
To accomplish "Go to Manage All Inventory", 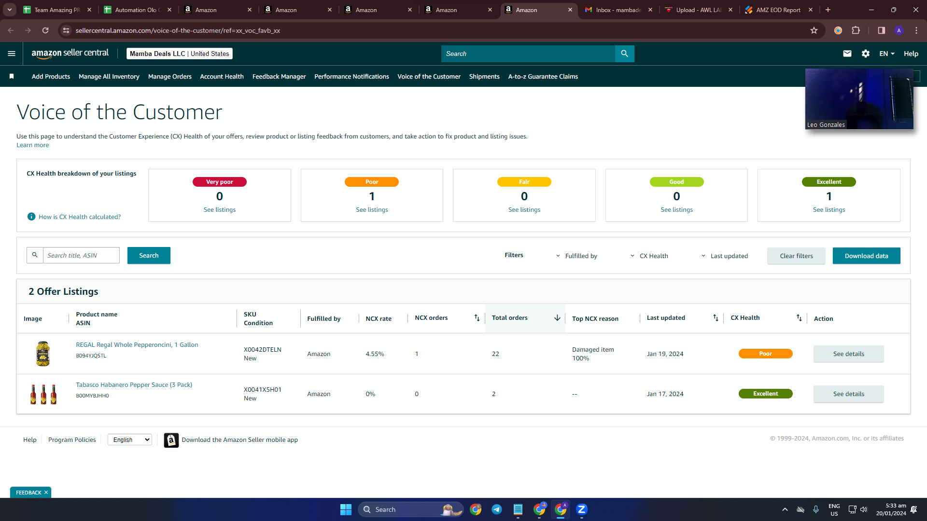I will [109, 76].
